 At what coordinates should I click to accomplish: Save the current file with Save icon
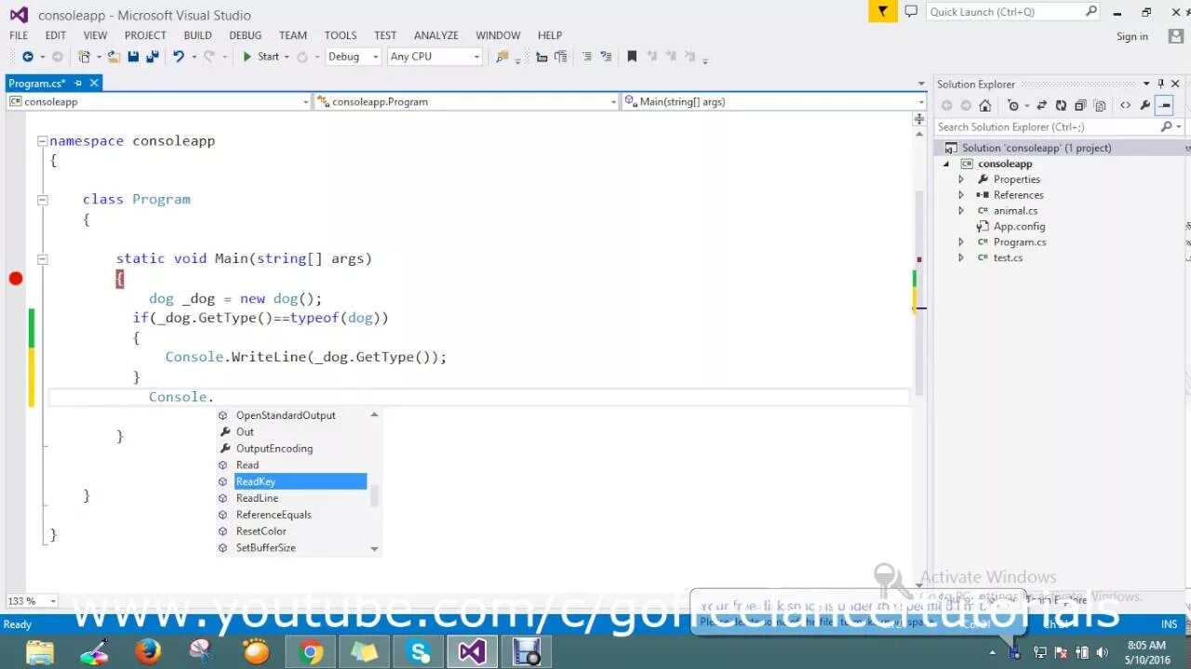(133, 57)
